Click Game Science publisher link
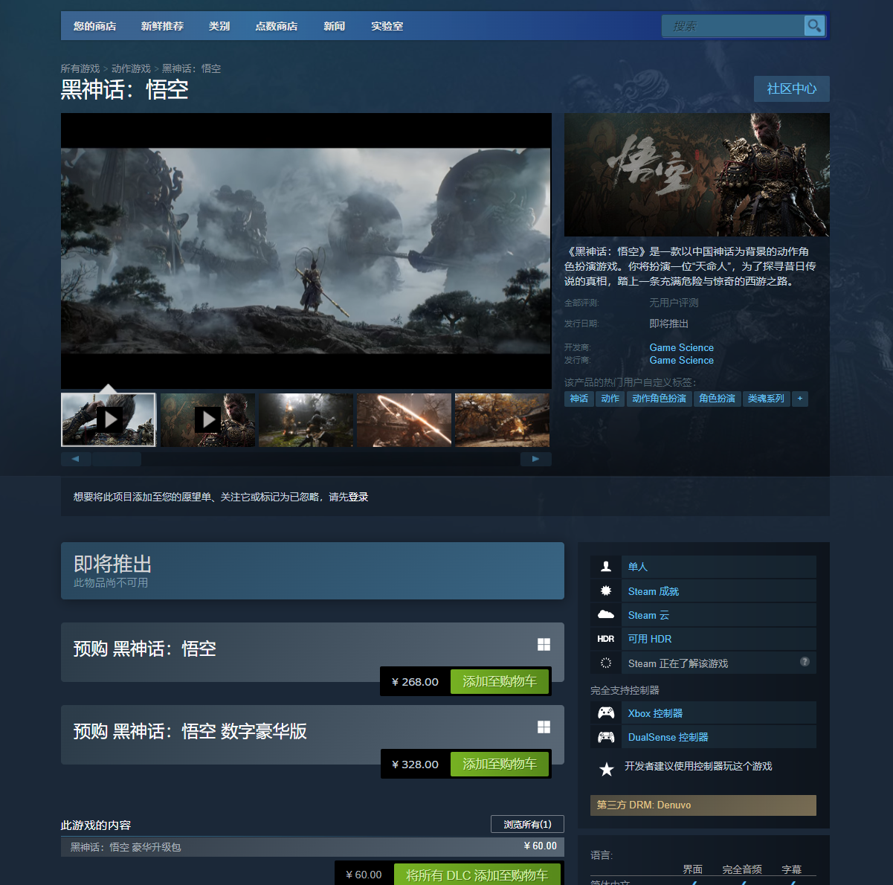The height and width of the screenshot is (885, 893). [x=681, y=360]
